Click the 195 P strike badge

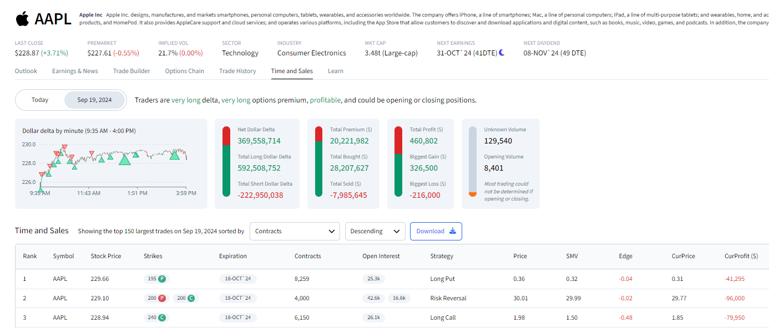click(x=155, y=279)
